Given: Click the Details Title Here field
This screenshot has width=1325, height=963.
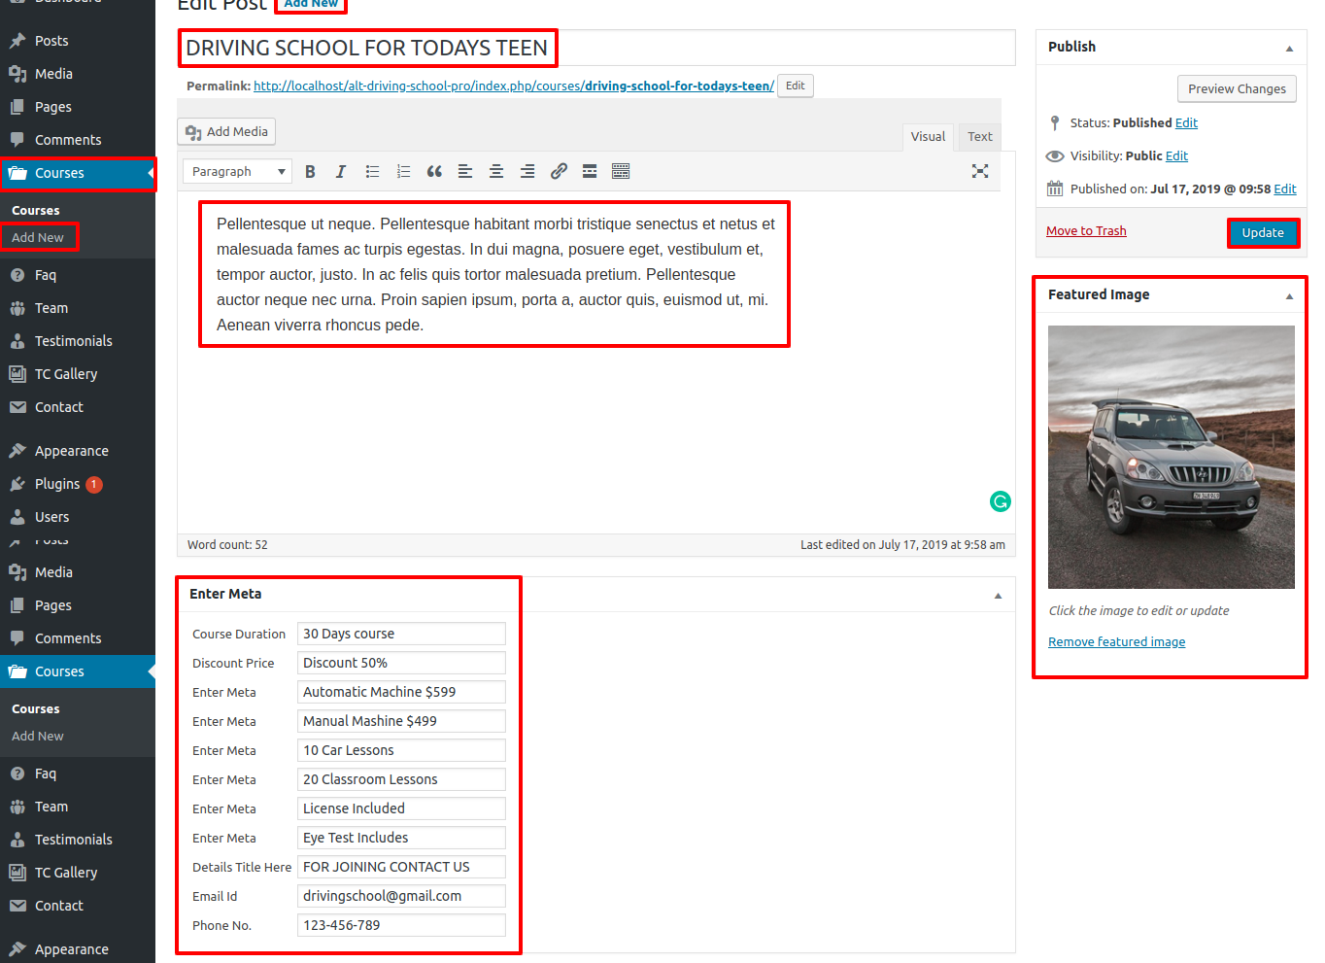Looking at the screenshot, I should (x=401, y=867).
